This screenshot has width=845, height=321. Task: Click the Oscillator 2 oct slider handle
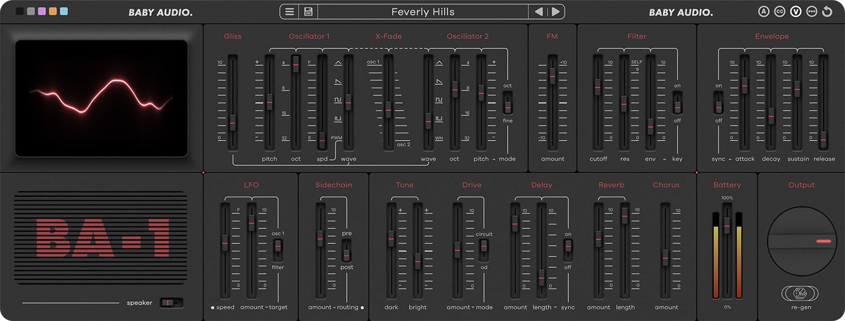coord(455,89)
